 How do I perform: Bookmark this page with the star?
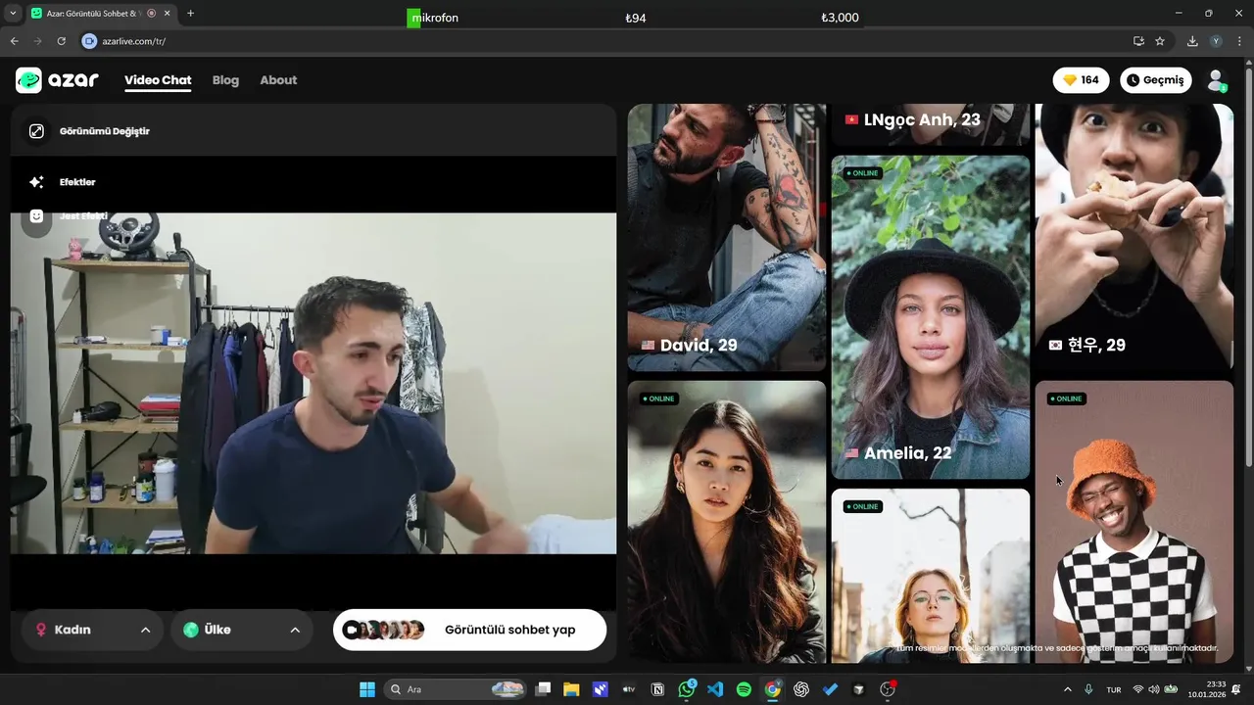pos(1160,41)
